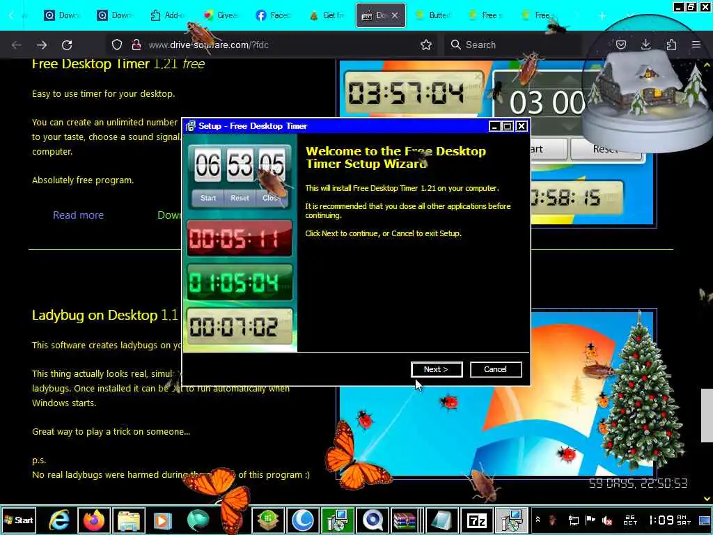
Task: Open the green globe taskbar icon
Action: pos(198,520)
